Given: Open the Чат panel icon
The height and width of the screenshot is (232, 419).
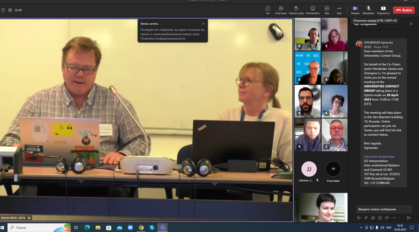Looking at the screenshot, I should click(x=268, y=10).
